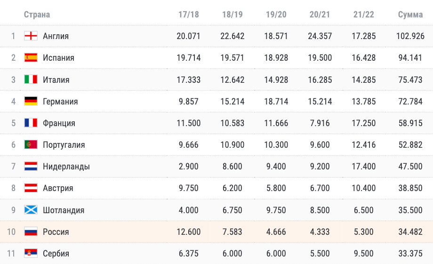
Task: Click the Serbia flag icon
Action: [31, 253]
